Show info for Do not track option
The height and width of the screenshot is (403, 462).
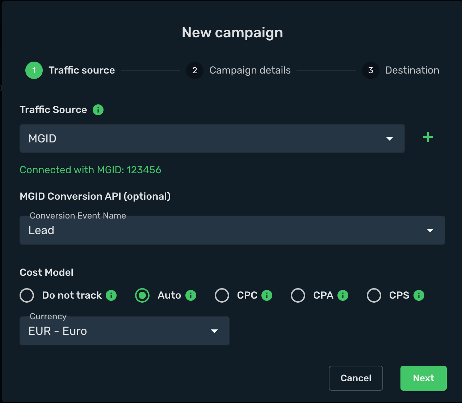pos(111,295)
